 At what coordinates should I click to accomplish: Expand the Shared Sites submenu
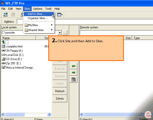click(x=39, y=30)
